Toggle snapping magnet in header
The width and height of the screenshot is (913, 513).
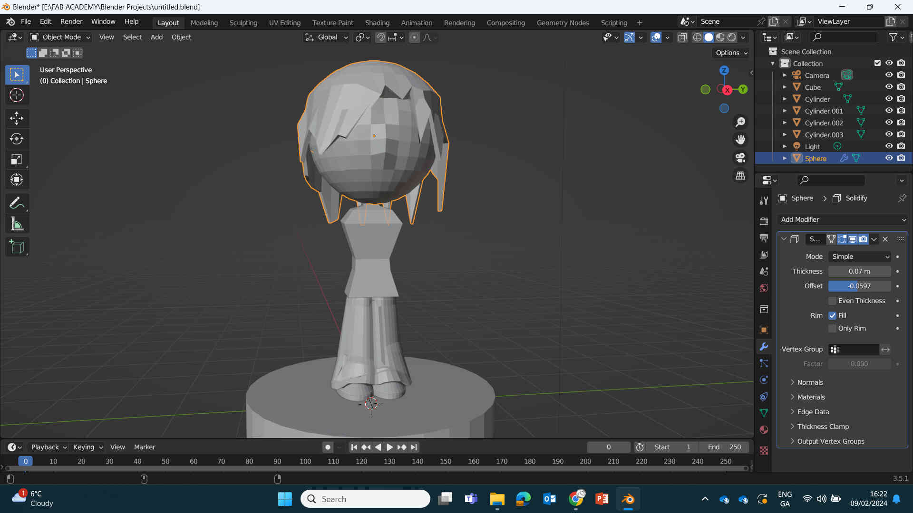click(x=380, y=37)
